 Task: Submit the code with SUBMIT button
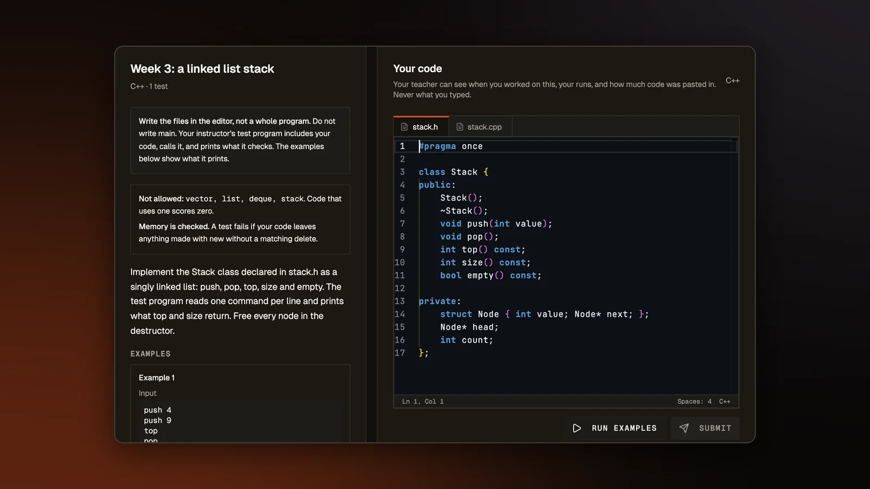705,428
